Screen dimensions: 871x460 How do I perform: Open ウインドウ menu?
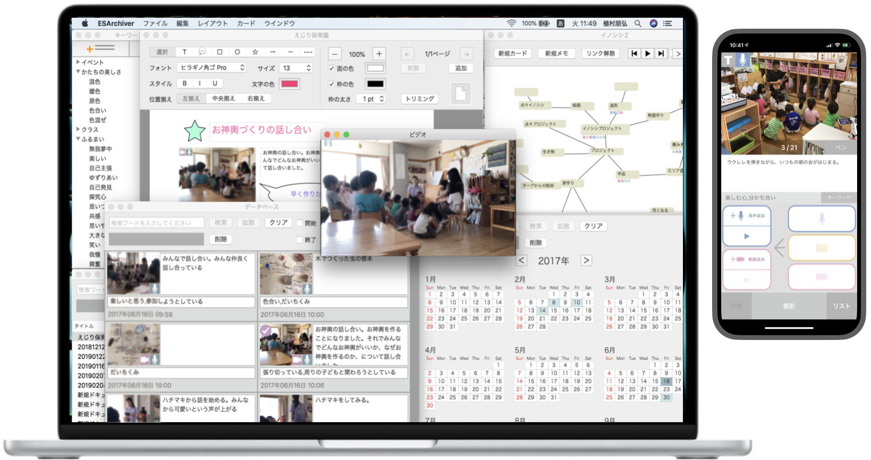pos(279,23)
